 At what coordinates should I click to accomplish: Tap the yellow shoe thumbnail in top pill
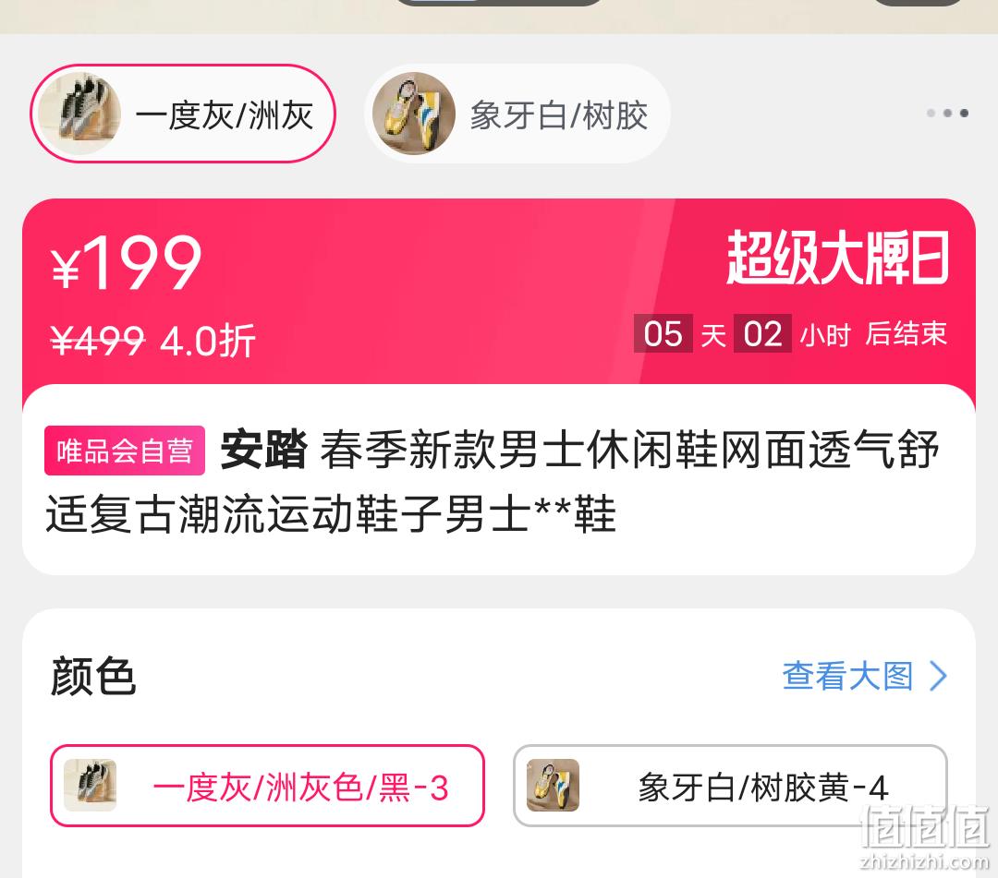tap(414, 114)
